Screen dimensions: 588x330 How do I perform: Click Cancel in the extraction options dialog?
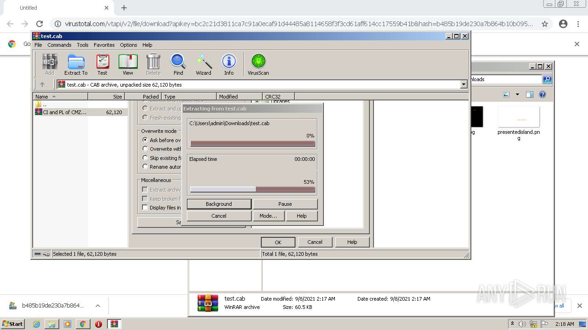315,242
